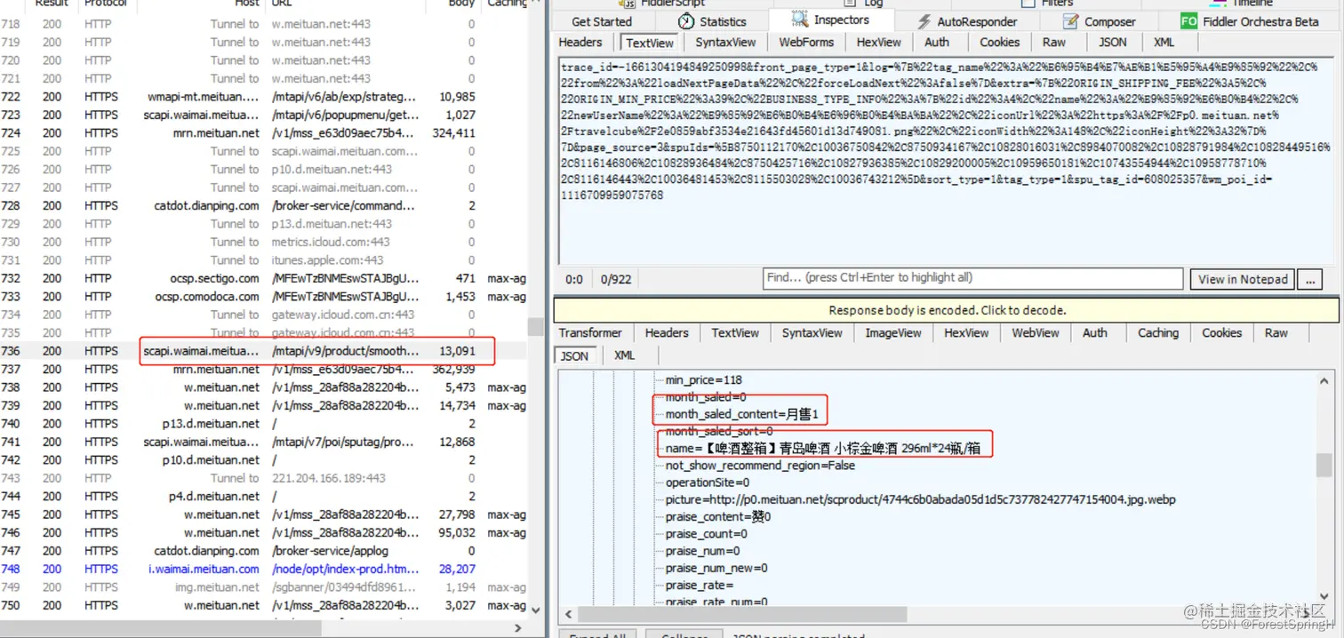The image size is (1344, 638).
Task: Select the picture= URL JSON node
Action: click(920, 499)
